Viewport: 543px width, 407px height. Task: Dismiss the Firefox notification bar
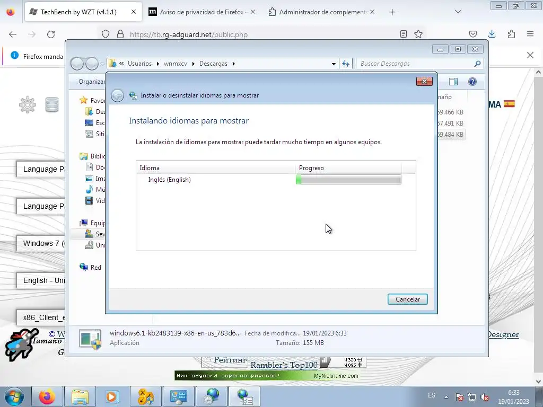(530, 55)
